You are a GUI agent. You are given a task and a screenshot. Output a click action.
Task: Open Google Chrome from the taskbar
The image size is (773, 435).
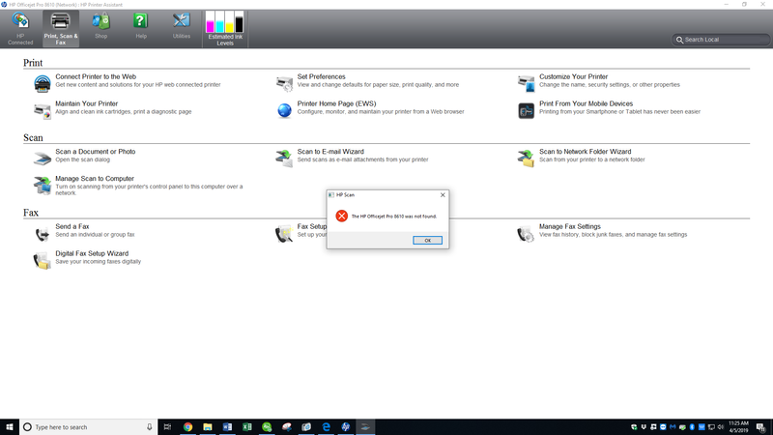pyautogui.click(x=187, y=427)
